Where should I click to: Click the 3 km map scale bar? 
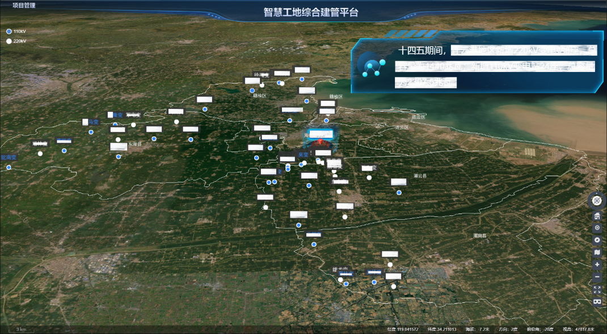click(20, 329)
